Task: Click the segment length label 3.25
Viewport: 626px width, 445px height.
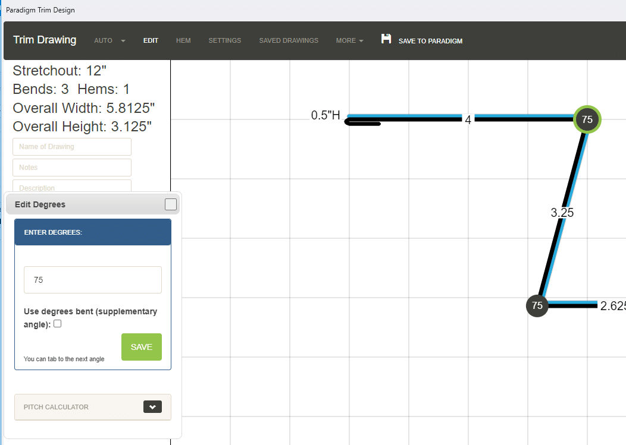Action: (562, 213)
